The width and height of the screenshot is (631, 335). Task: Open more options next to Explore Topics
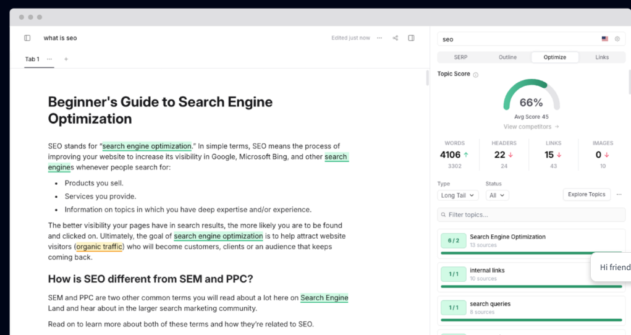[x=619, y=195]
